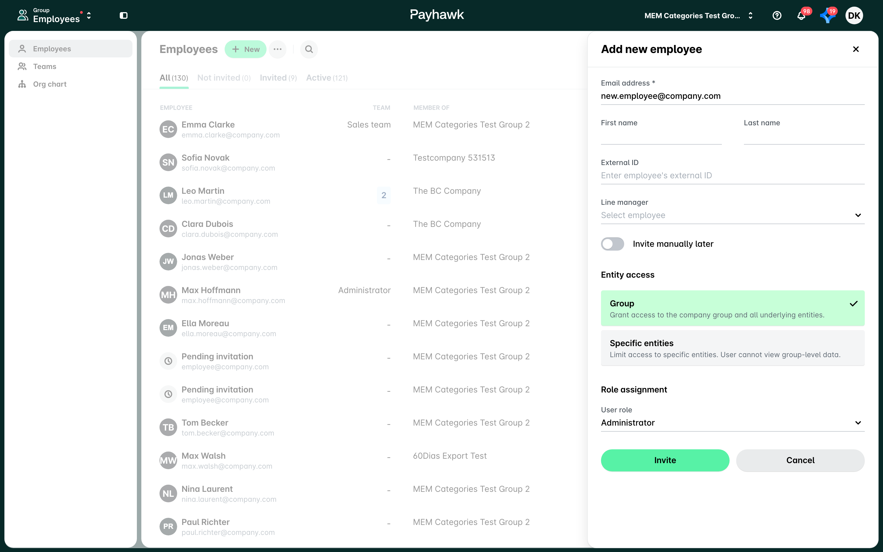Click the New employee button
The image size is (883, 552).
click(246, 49)
